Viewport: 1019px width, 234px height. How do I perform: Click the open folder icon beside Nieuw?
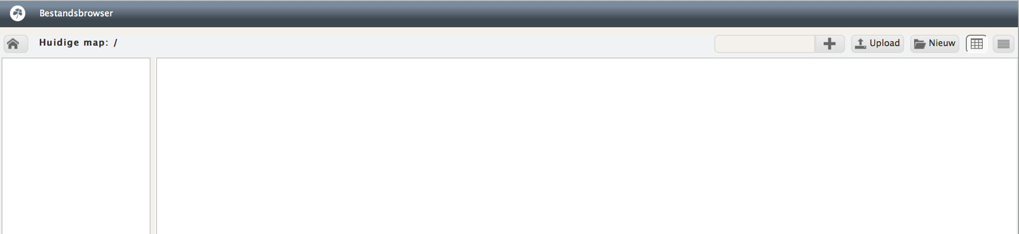[x=920, y=44]
